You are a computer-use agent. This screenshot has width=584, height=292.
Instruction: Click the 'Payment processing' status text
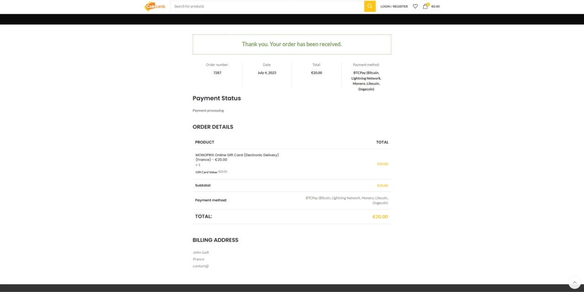208,111
